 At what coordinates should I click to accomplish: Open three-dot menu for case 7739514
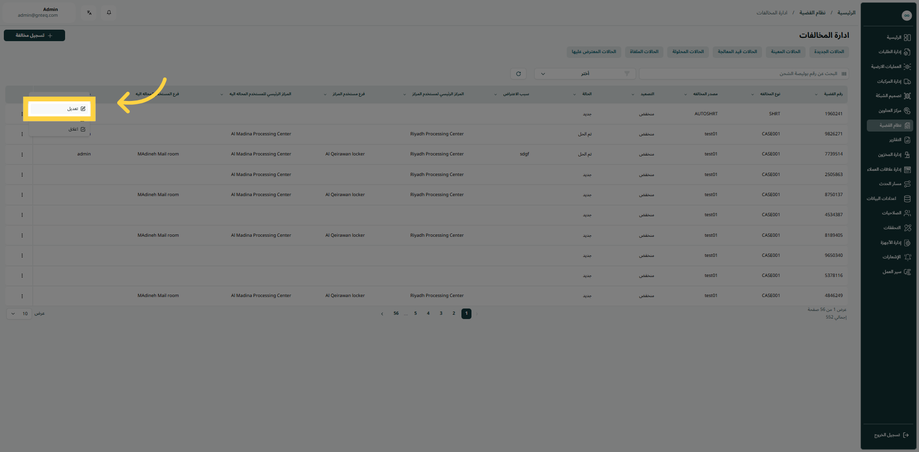pyautogui.click(x=22, y=154)
